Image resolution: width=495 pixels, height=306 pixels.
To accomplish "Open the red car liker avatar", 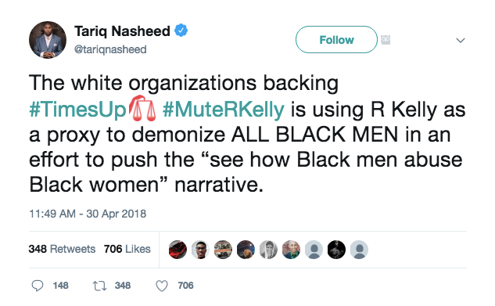I will tap(178, 250).
